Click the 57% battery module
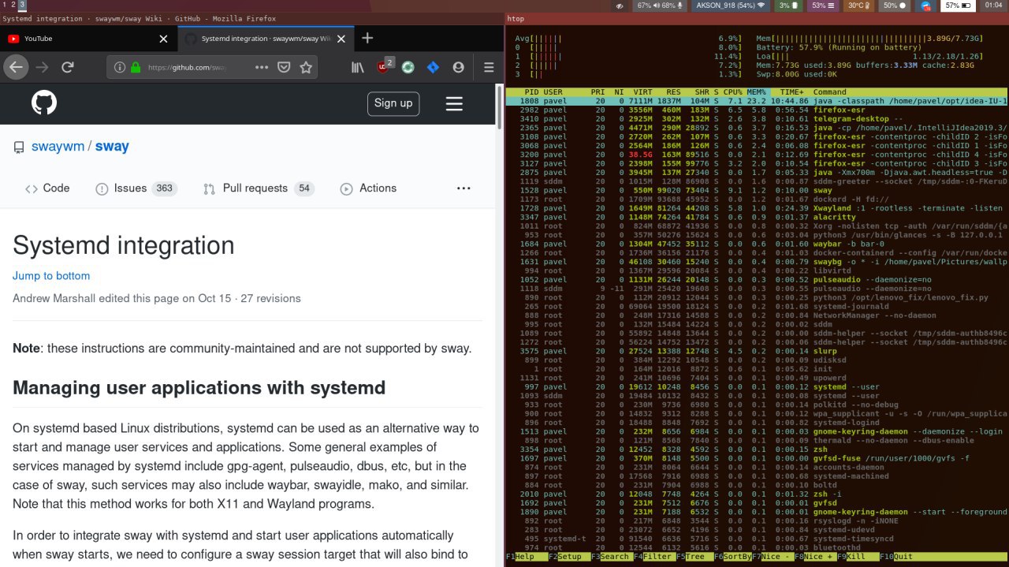Screen dimensions: 1009x567 (x=958, y=6)
